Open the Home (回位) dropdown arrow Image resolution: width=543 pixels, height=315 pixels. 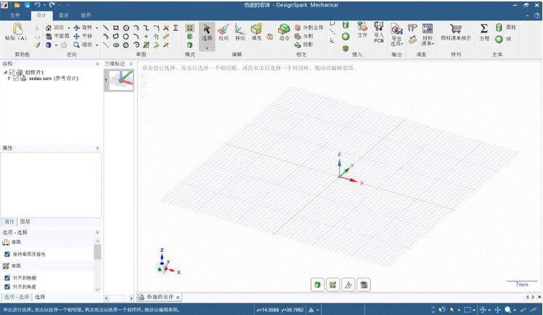click(x=68, y=28)
